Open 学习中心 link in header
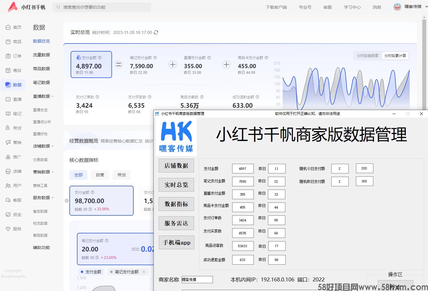Screen dimensions: 428x291 pyautogui.click(x=352, y=7)
